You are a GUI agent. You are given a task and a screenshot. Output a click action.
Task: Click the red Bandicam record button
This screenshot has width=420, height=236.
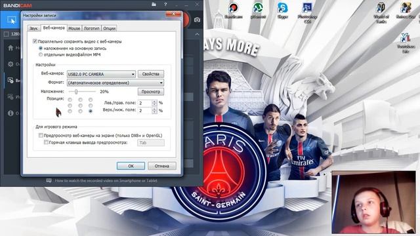tap(186, 20)
